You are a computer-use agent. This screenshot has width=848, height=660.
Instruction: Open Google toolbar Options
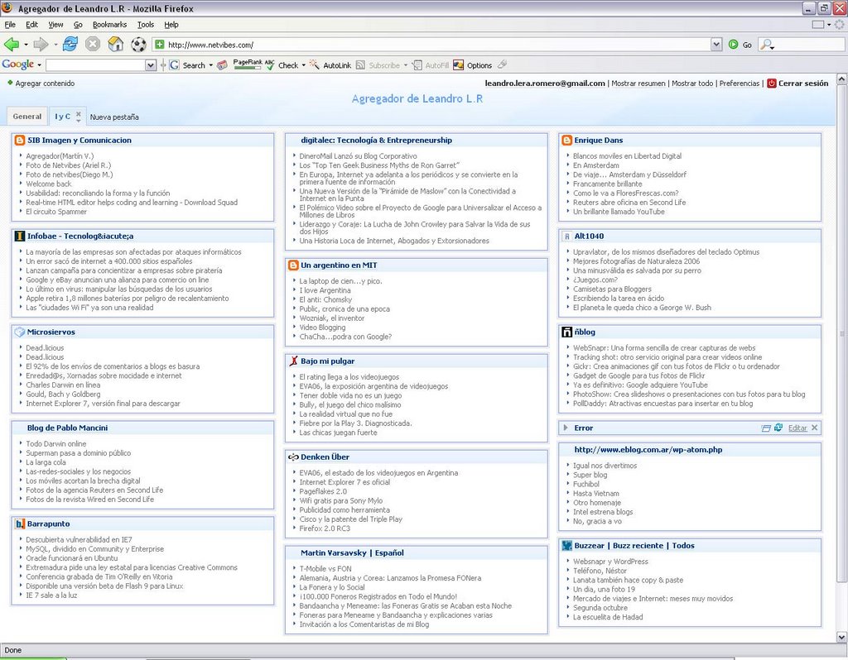473,65
